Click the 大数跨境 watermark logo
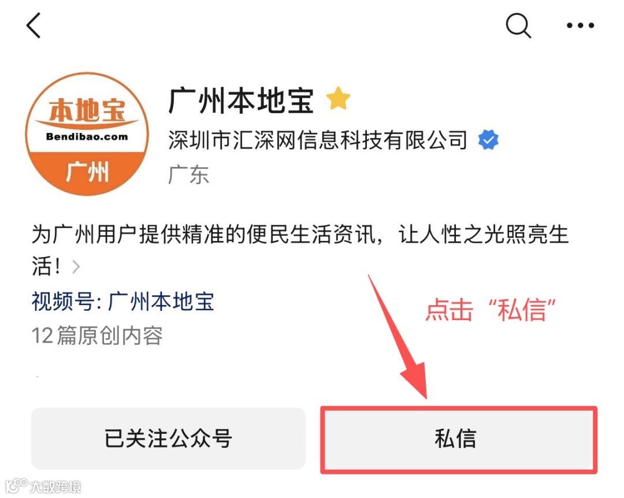 coord(43,485)
